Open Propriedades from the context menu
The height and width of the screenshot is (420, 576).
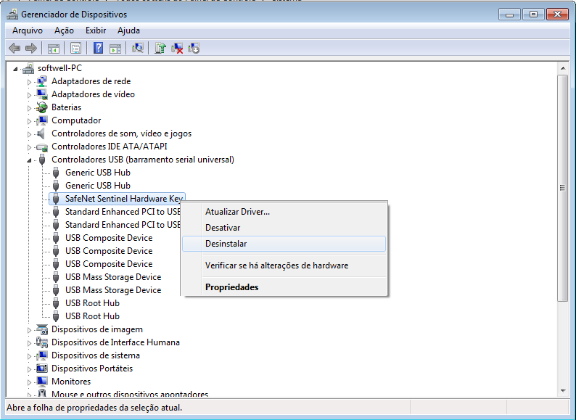[231, 287]
